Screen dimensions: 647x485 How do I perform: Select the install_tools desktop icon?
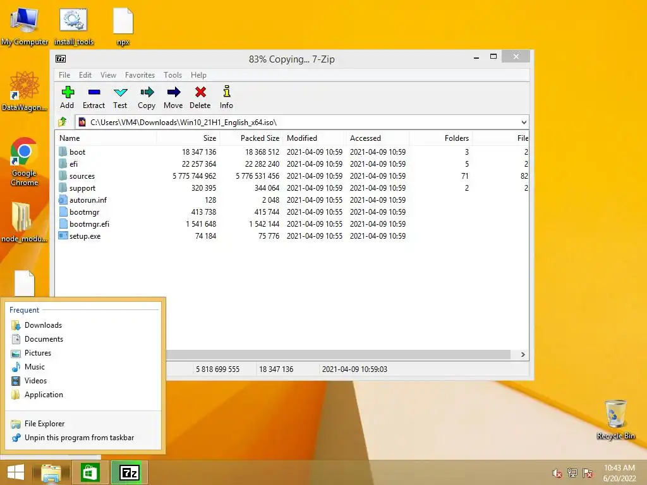[x=74, y=27]
